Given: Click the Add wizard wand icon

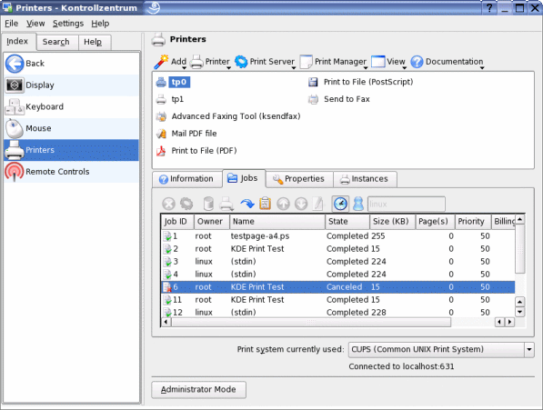Looking at the screenshot, I should pyautogui.click(x=161, y=62).
